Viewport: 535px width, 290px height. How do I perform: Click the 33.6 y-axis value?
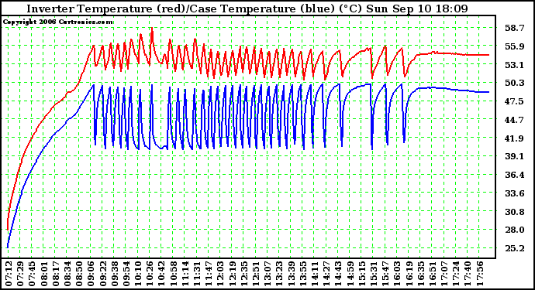[515, 193]
